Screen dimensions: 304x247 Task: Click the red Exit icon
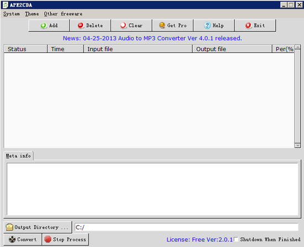point(248,25)
